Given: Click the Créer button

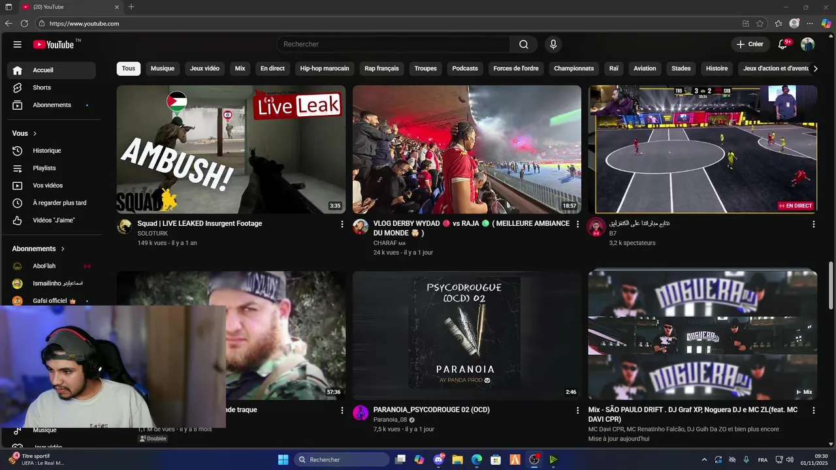Looking at the screenshot, I should 750,44.
